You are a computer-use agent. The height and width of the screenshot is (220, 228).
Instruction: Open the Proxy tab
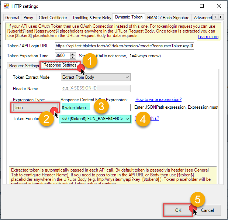(28, 18)
